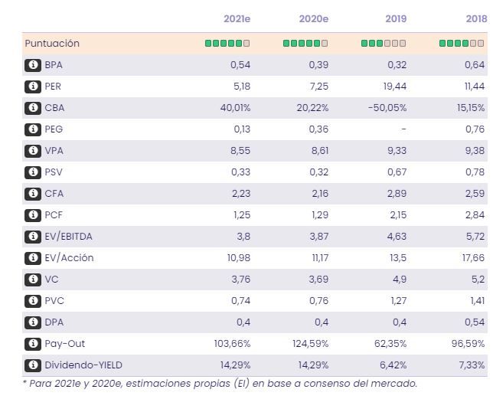
Task: Click the 2021e green score rating bar
Action: (227, 44)
